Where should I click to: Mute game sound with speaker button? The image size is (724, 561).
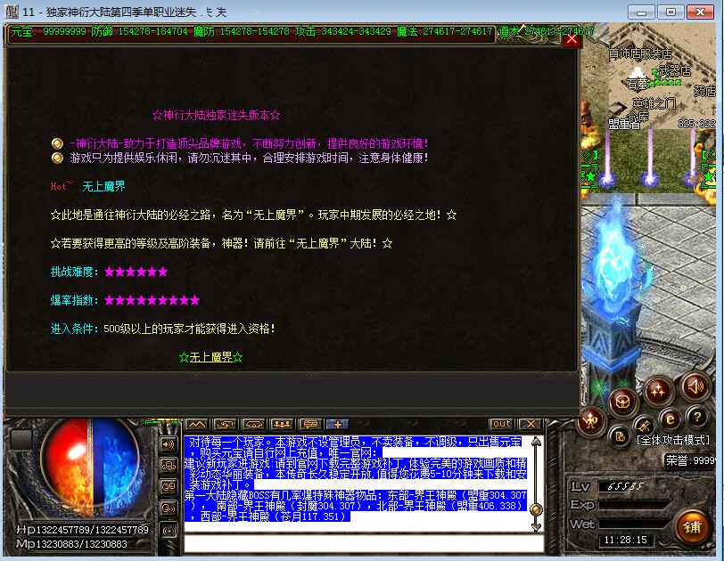(695, 386)
